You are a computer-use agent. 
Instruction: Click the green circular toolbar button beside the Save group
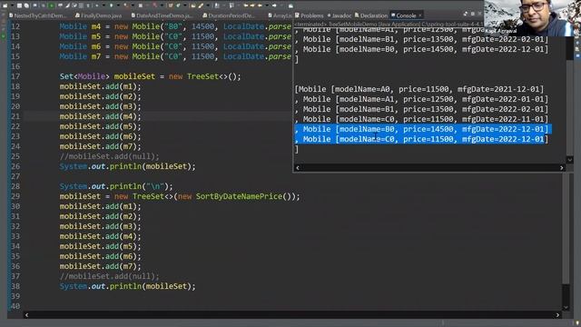(x=51, y=5)
